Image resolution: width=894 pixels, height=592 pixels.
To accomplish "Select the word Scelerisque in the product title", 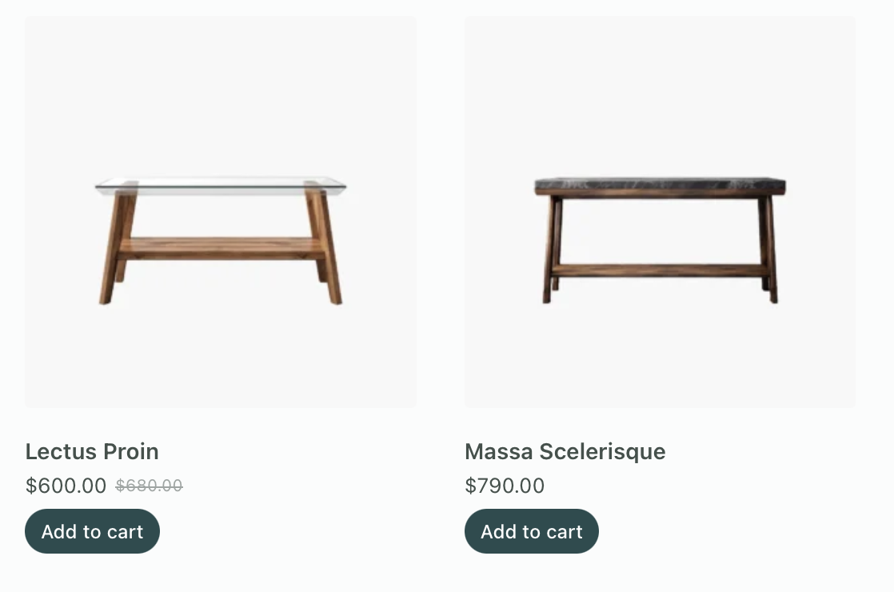I will tap(603, 452).
